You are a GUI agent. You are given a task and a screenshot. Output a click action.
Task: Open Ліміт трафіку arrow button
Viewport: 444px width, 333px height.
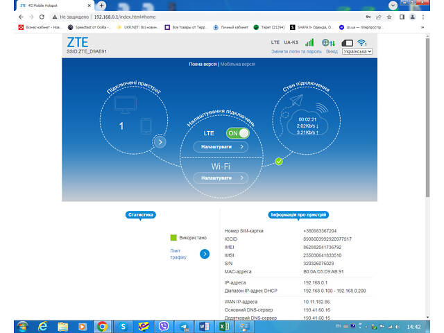point(205,254)
